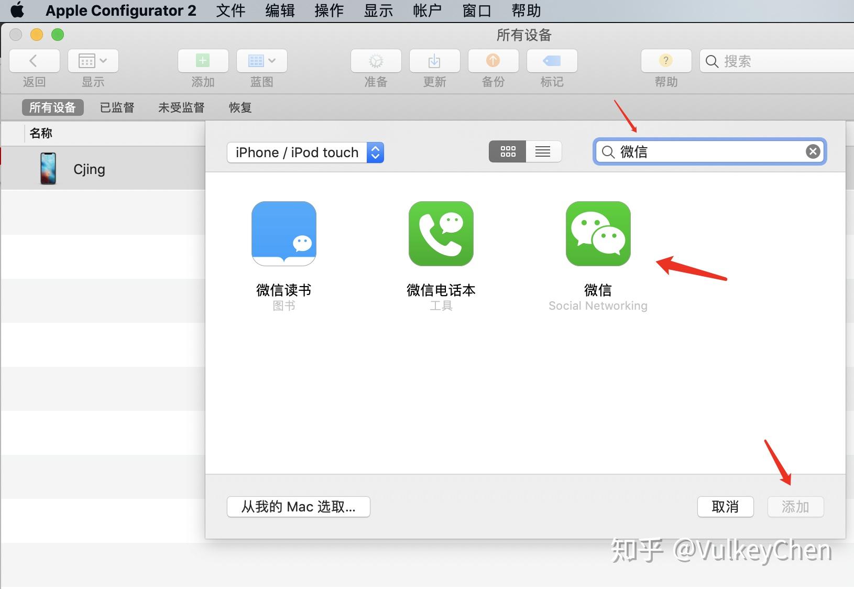Open the 编辑 menu

point(280,10)
